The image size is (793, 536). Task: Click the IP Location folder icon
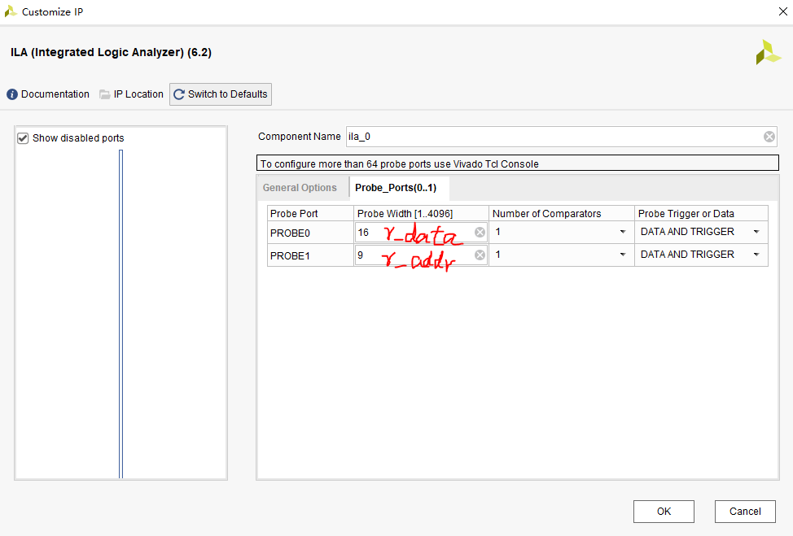tap(105, 94)
